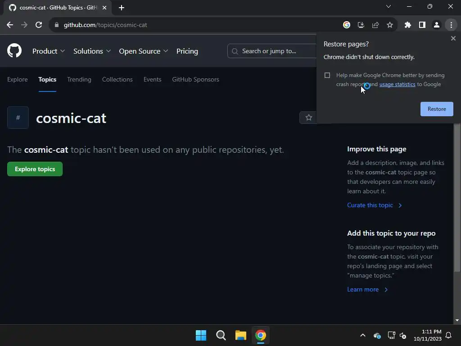The width and height of the screenshot is (461, 346).
Task: Dismiss the Restore pages popup
Action: (453, 38)
